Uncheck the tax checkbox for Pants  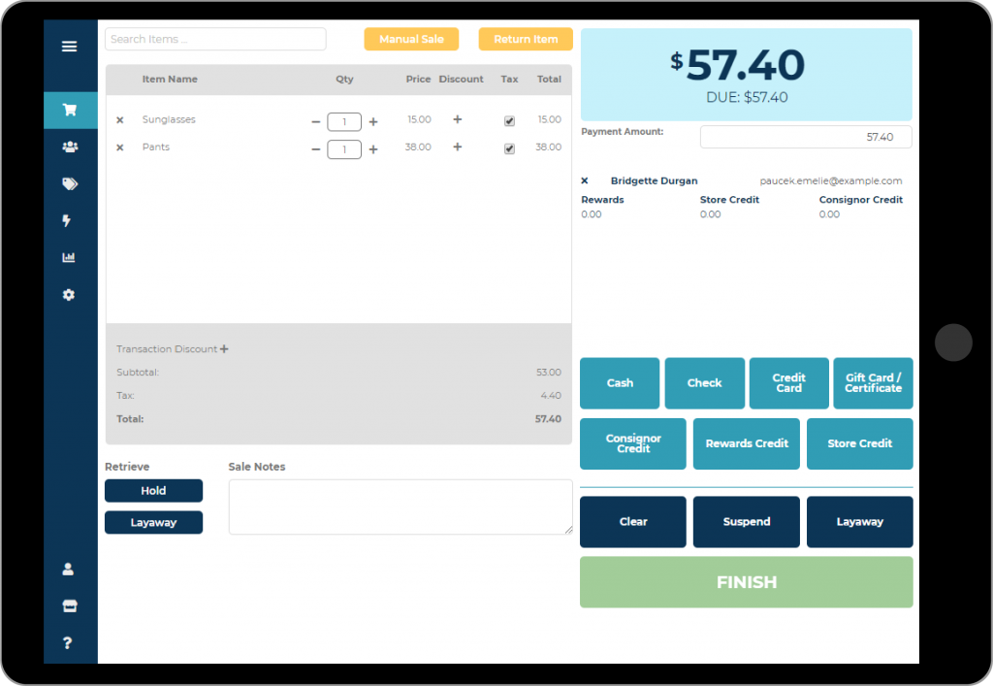[509, 148]
